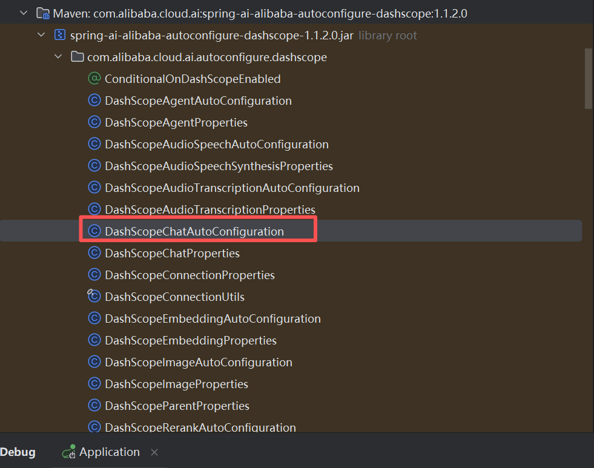Select DashScopeParentProperties class
The width and height of the screenshot is (594, 468).
pos(177,406)
